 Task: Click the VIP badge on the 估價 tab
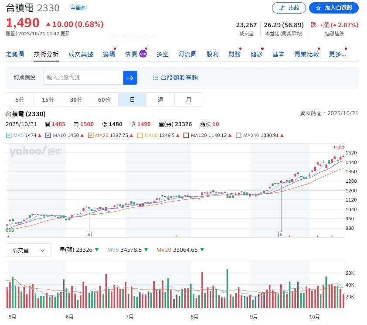click(x=144, y=54)
